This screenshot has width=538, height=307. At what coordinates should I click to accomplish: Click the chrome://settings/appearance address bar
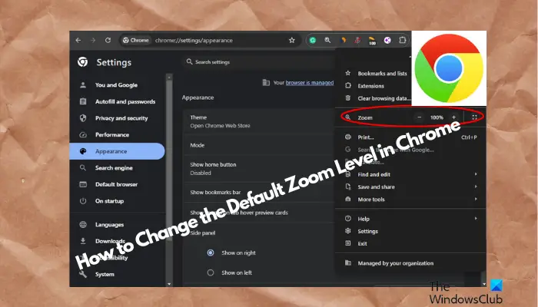pos(209,40)
